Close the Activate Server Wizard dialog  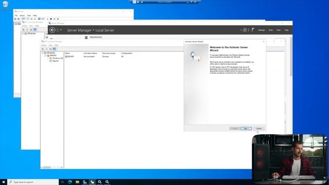pos(264,42)
